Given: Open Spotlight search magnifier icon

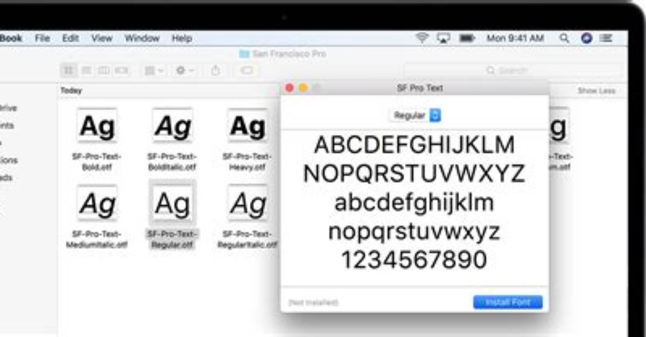Looking at the screenshot, I should tap(564, 38).
